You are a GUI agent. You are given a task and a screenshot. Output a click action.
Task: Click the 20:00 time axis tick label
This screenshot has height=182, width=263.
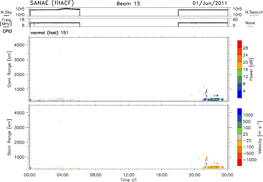tap(195, 175)
